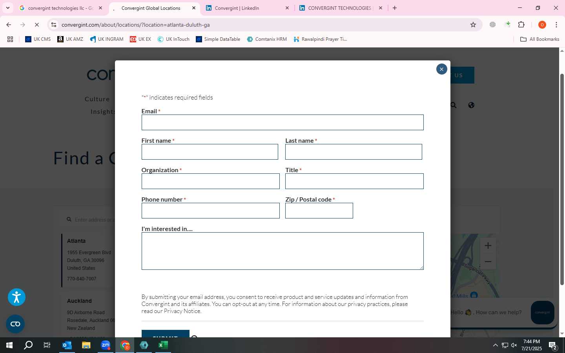Click the round glasses icon button
Viewport: 565px width, 353px height.
pyautogui.click(x=15, y=324)
